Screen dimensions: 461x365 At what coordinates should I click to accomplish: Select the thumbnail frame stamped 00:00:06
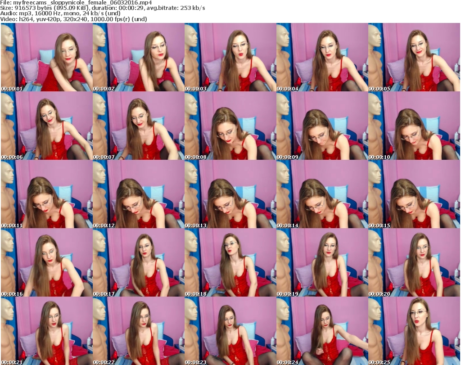(x=47, y=126)
